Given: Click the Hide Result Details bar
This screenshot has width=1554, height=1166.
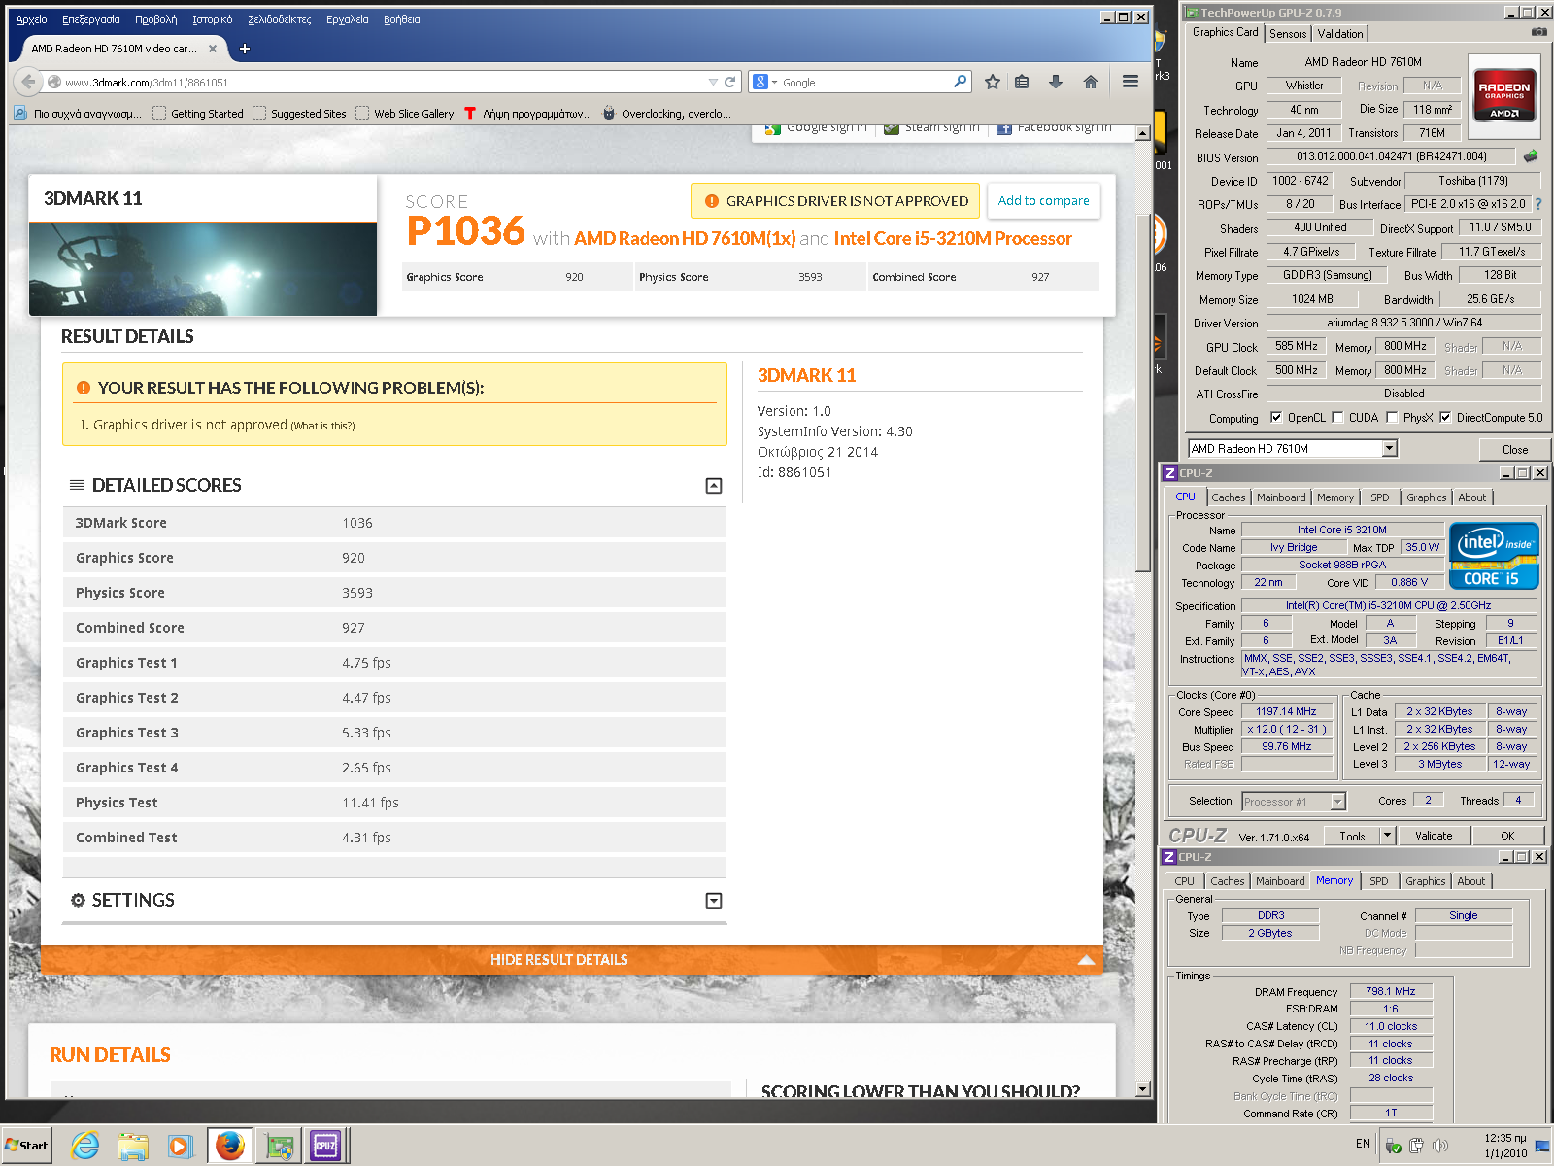Looking at the screenshot, I should (x=572, y=960).
